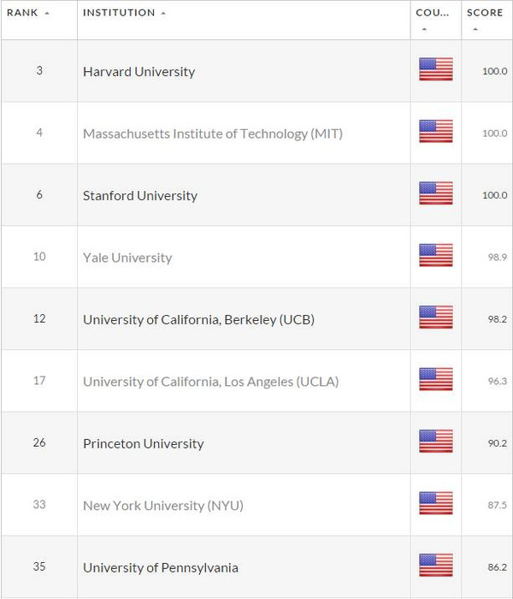Screen dimensions: 513x599
Task: Sort the list by Score column
Action: pos(485,13)
